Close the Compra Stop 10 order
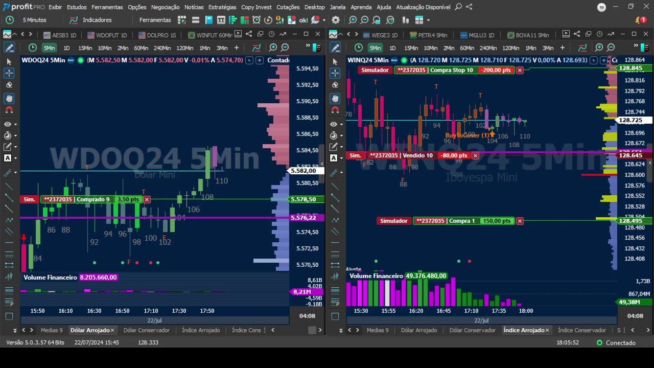654x368 pixels. click(520, 70)
